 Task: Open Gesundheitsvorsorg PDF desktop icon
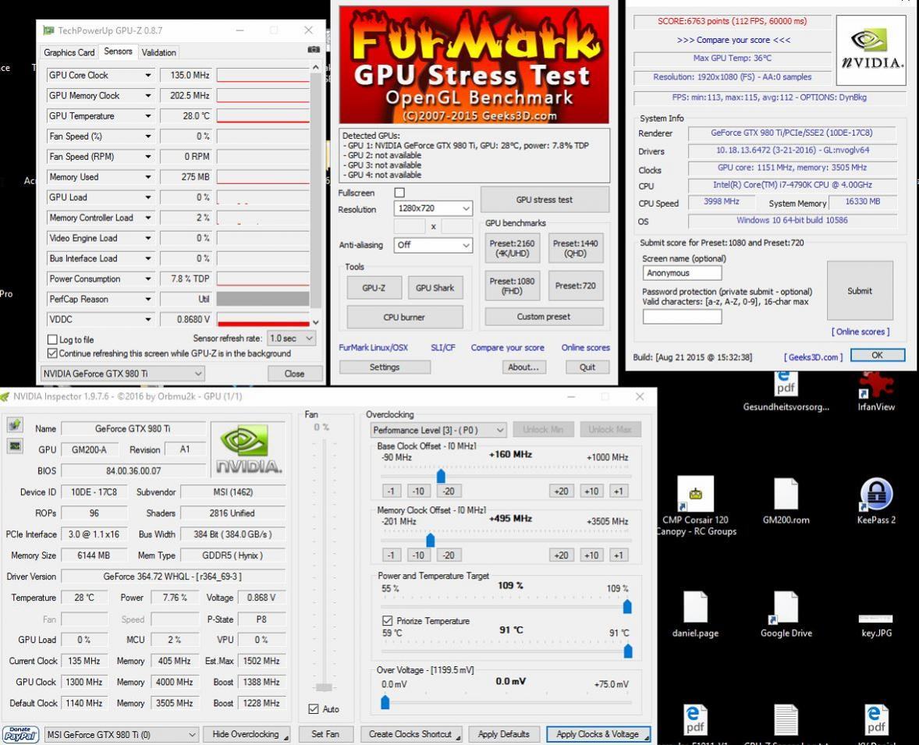coord(786,392)
